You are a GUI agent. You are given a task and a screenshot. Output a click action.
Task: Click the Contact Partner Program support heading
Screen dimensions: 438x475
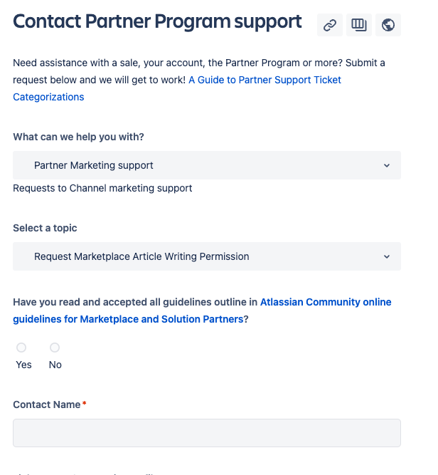(157, 21)
